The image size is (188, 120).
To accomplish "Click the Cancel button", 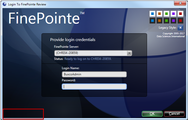I will (174, 114).
